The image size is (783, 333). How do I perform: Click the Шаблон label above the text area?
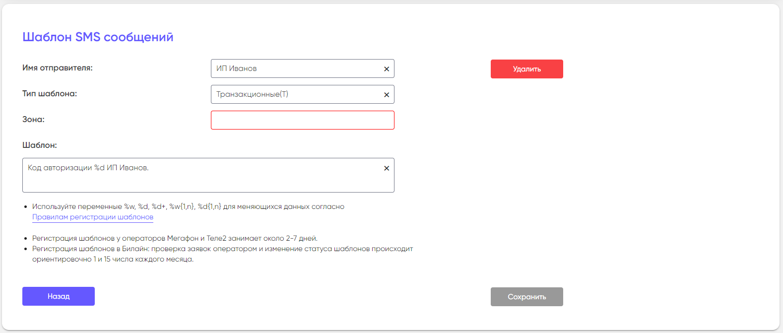[40, 145]
